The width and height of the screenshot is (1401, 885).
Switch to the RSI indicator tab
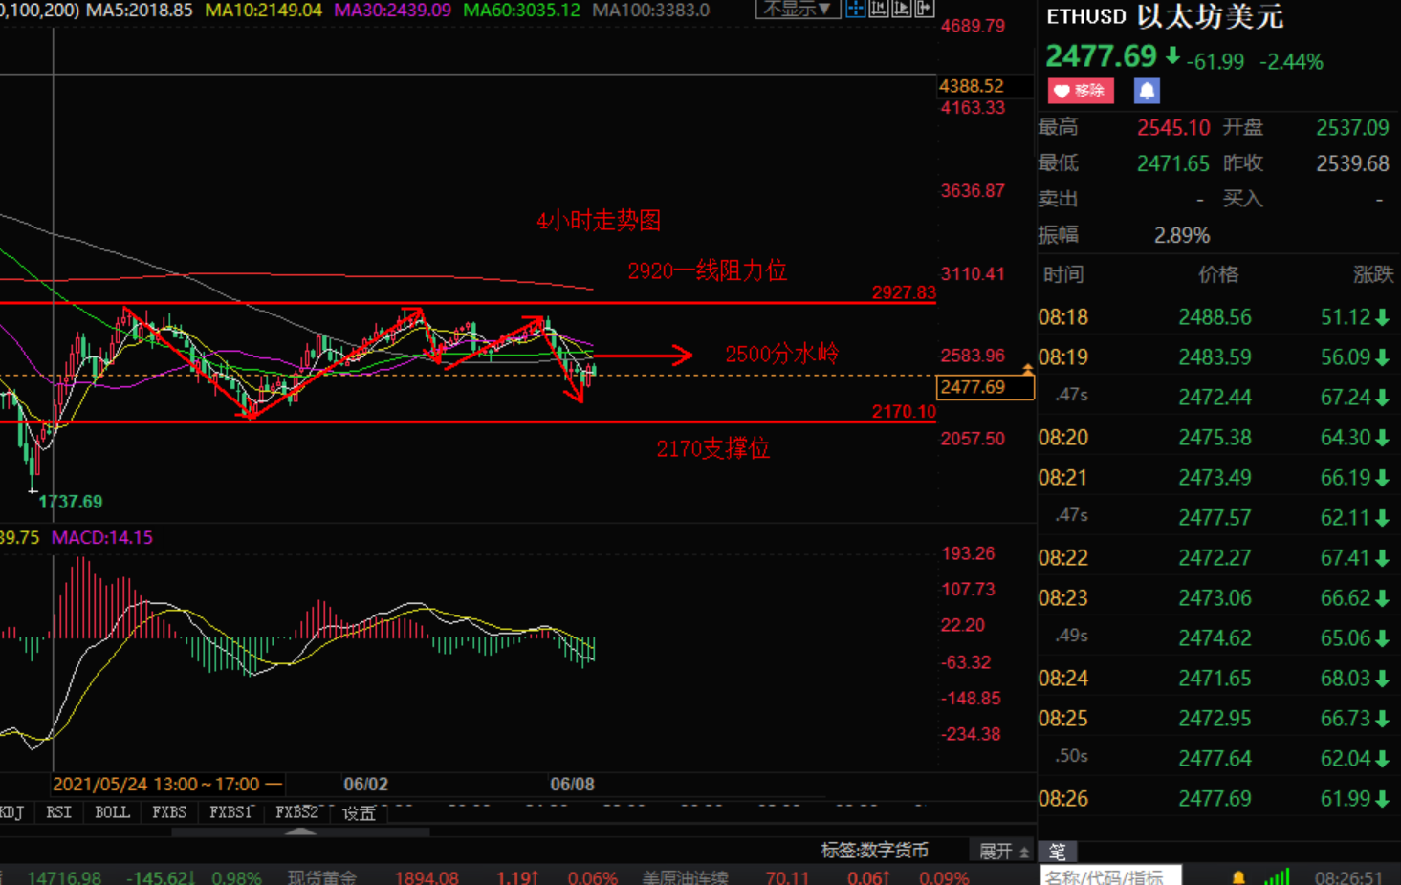[x=58, y=812]
